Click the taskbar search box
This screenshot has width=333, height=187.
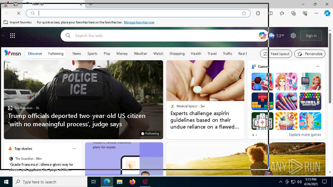click(50, 182)
